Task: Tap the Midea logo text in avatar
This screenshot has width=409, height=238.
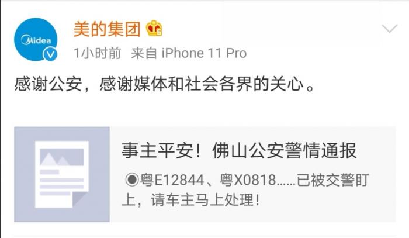Action: coord(36,40)
